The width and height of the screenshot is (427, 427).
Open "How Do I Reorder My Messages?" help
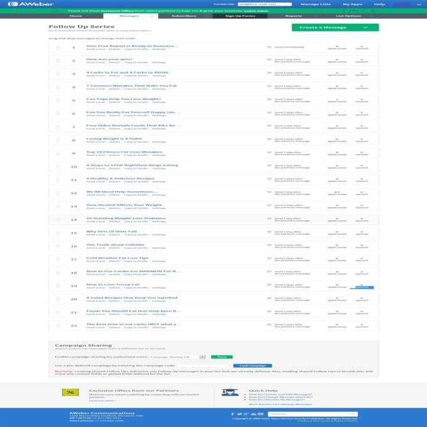click(x=277, y=399)
